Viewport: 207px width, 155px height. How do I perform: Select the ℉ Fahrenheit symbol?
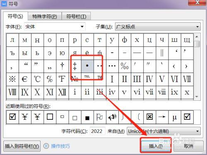coord(62,79)
